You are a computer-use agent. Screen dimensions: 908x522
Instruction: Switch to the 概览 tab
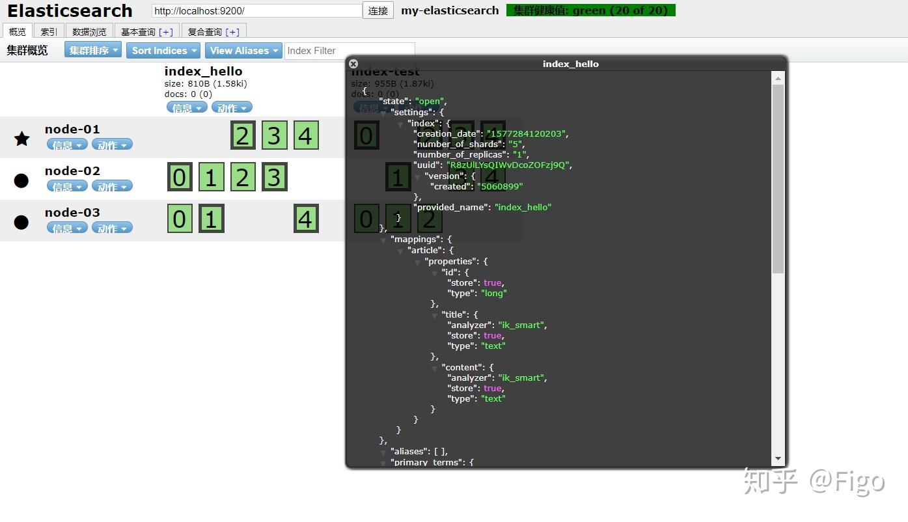(18, 31)
